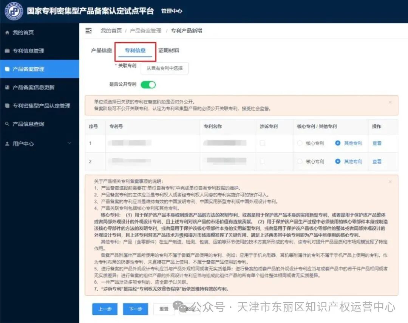The height and width of the screenshot is (323, 408).
Task: Collapse the sidebar using the menu icon
Action: pyautogui.click(x=88, y=31)
